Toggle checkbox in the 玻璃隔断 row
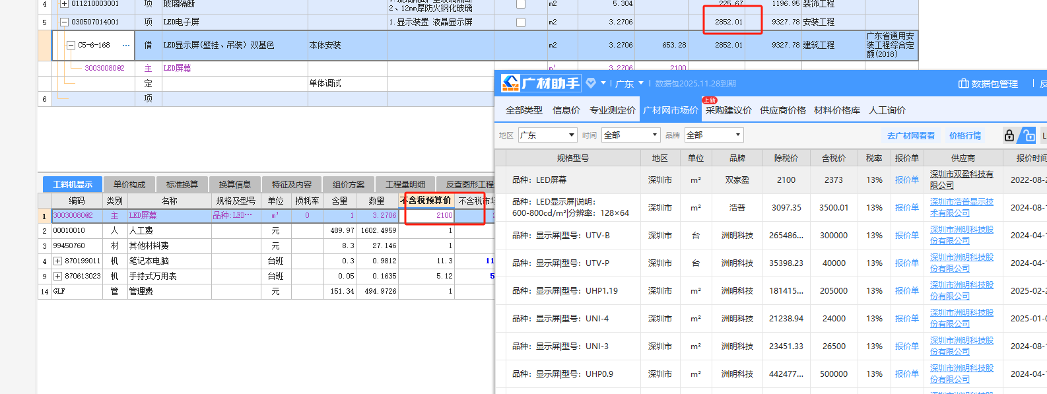1047x394 pixels. point(521,4)
